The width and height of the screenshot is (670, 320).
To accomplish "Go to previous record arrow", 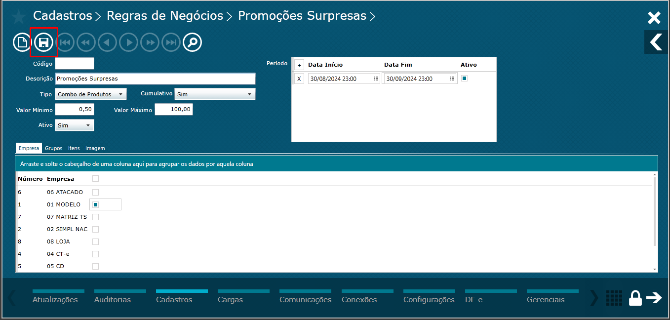I will tap(107, 42).
